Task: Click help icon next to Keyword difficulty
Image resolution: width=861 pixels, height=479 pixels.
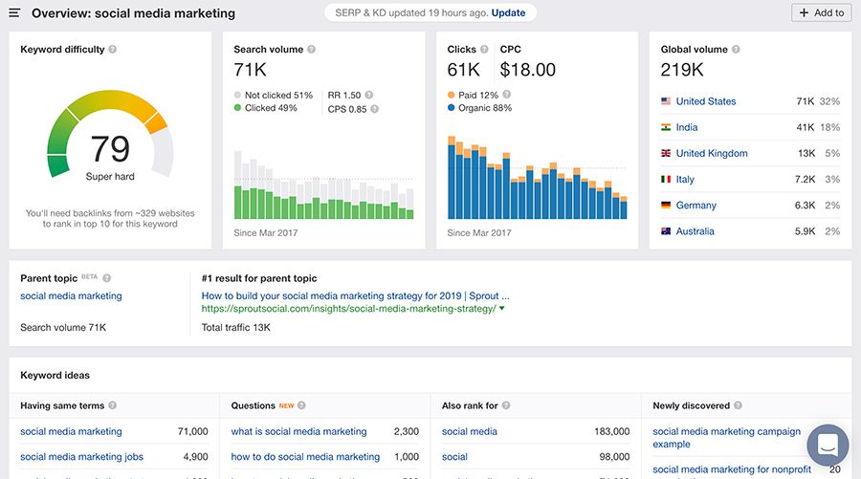Action: click(x=113, y=50)
